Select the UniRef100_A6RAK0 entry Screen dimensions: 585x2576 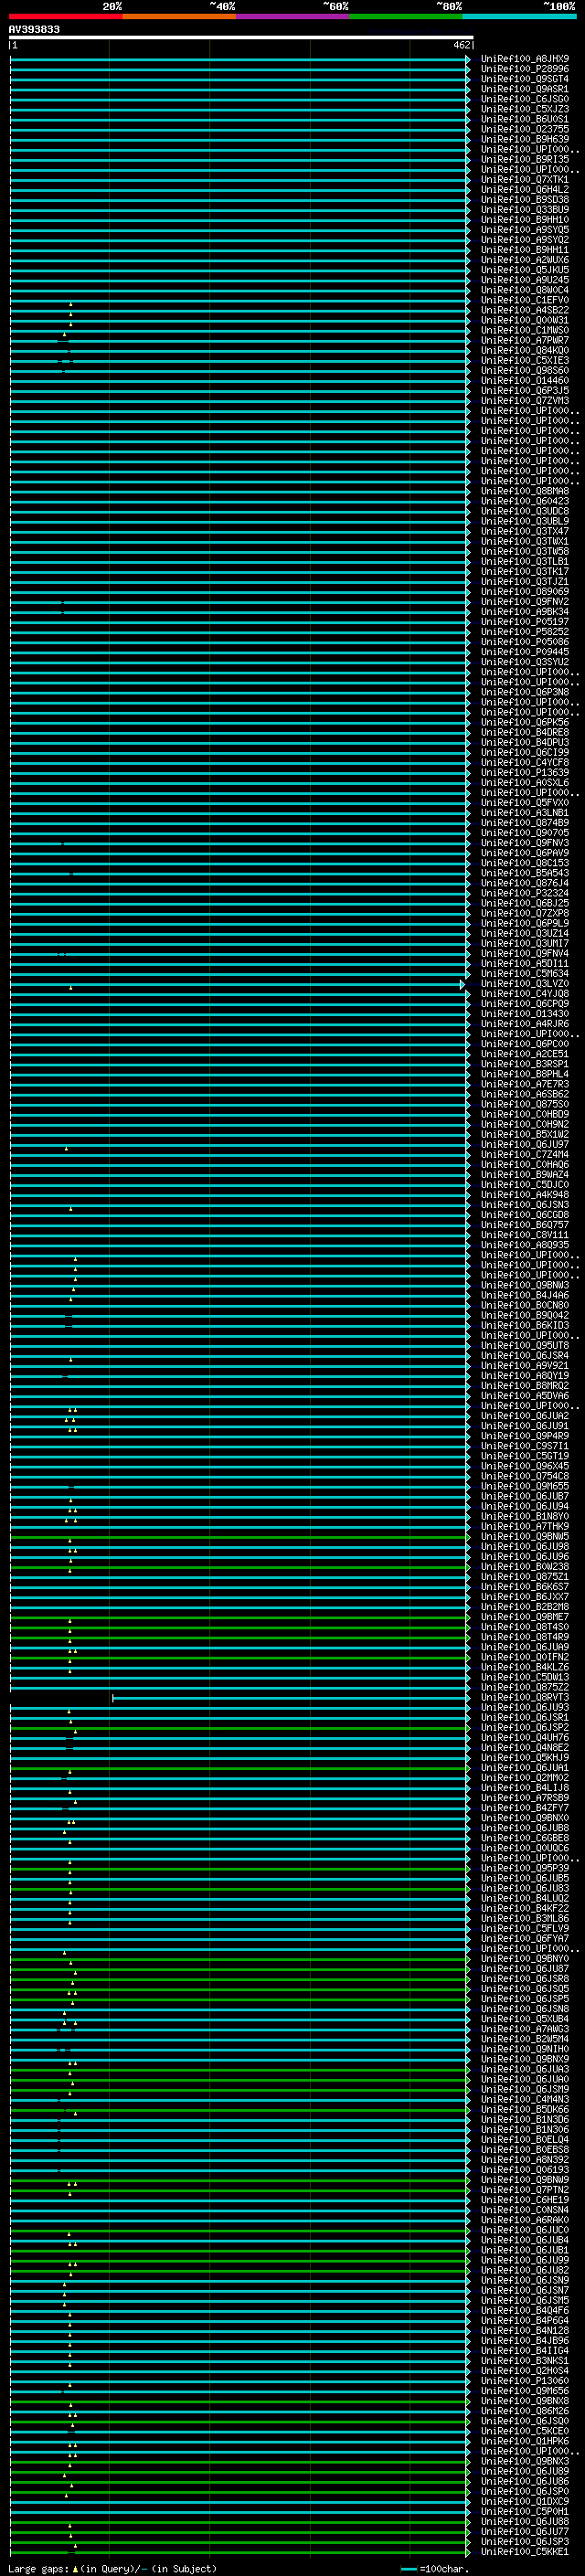point(525,2220)
